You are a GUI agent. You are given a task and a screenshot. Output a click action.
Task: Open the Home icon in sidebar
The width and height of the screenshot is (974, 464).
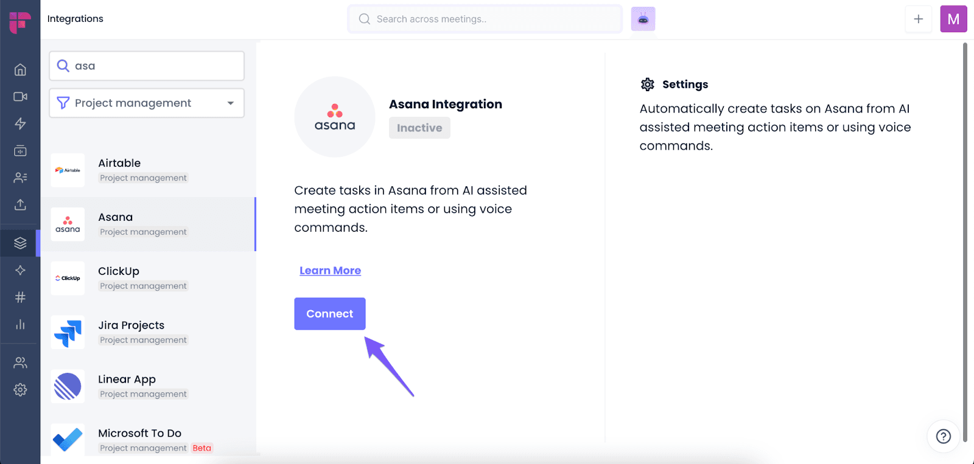[x=20, y=69]
